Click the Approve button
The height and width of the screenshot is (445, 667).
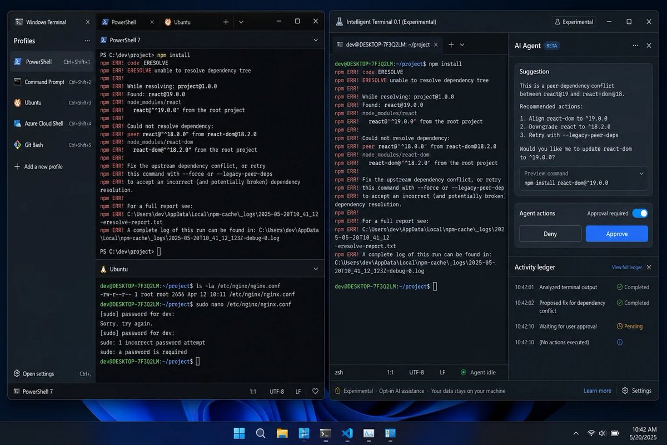(x=617, y=234)
